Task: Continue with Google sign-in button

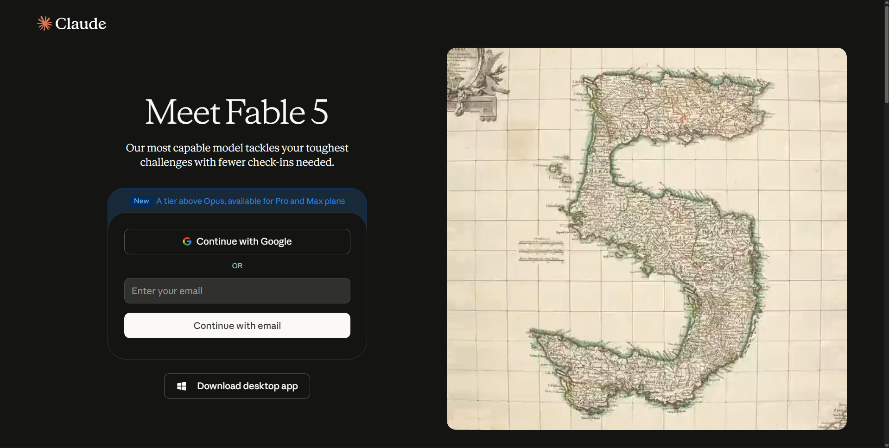Action: point(237,241)
